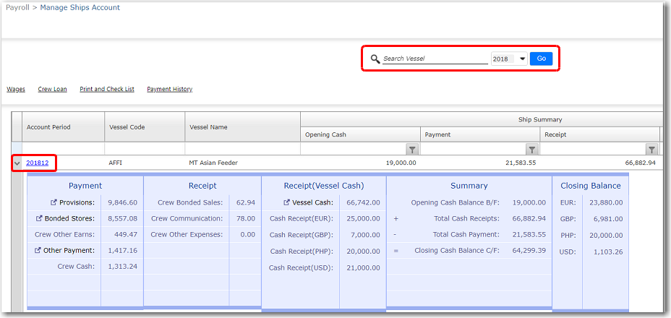Open account period 201812 link
671x318 pixels.
pyautogui.click(x=37, y=163)
